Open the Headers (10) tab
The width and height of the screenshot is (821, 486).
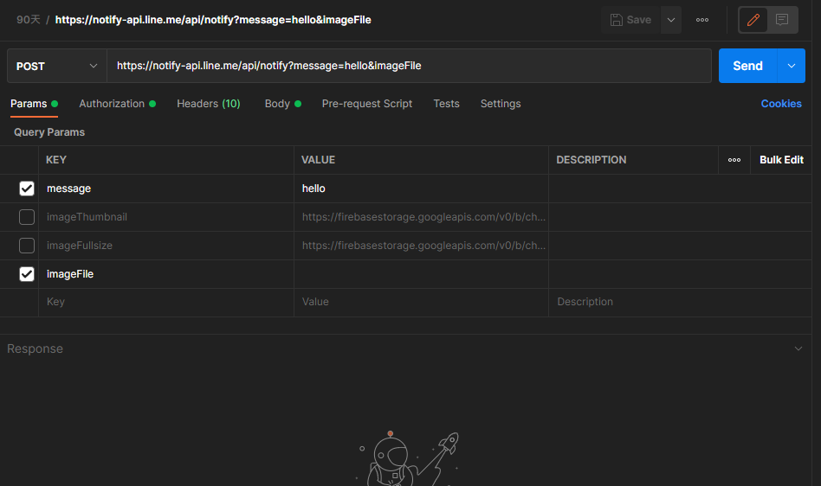point(209,104)
